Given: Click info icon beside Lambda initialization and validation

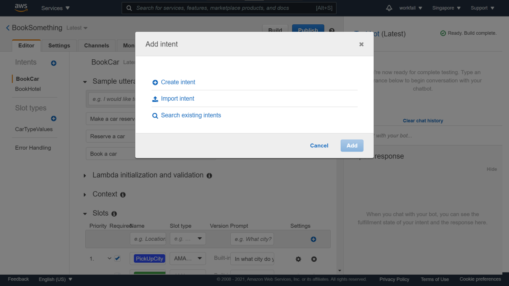Looking at the screenshot, I should click(209, 176).
